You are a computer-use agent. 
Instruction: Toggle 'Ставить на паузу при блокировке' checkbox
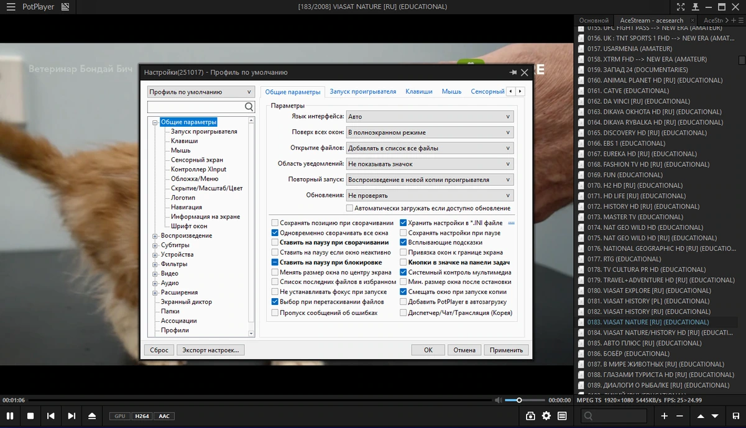275,263
